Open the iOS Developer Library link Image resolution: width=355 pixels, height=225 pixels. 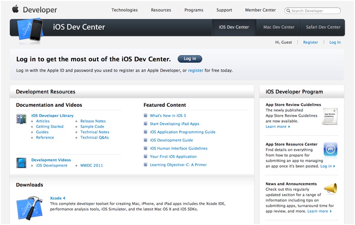coord(52,115)
